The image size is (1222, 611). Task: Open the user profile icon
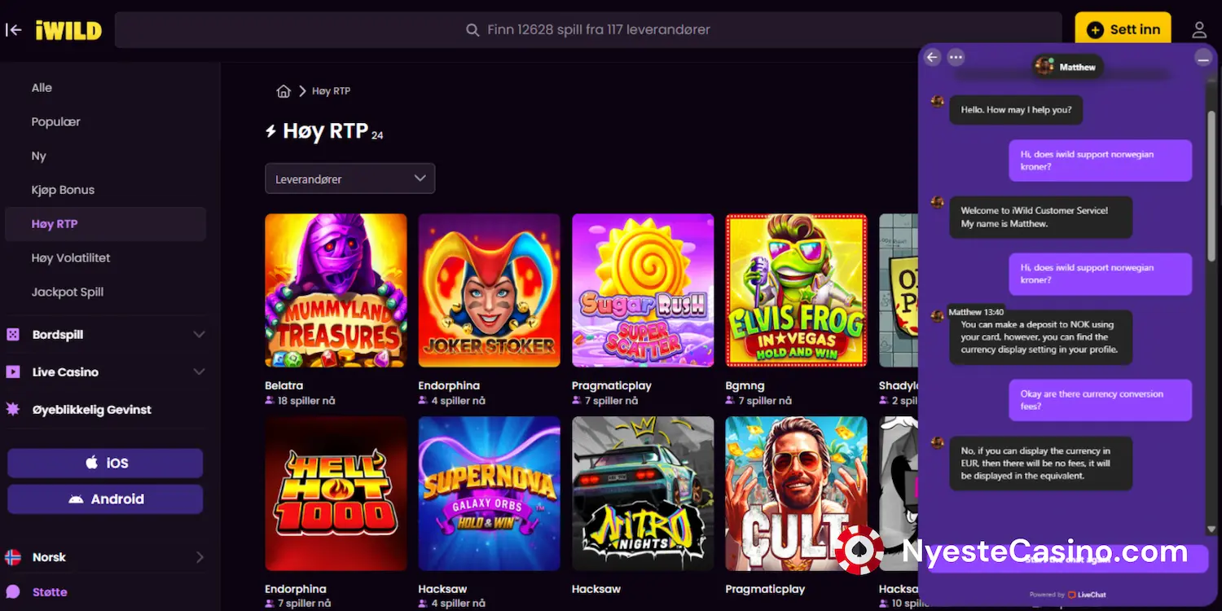1199,30
